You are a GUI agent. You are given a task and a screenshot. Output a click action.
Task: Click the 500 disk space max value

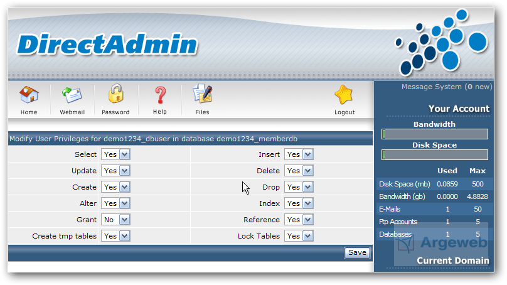tap(478, 184)
